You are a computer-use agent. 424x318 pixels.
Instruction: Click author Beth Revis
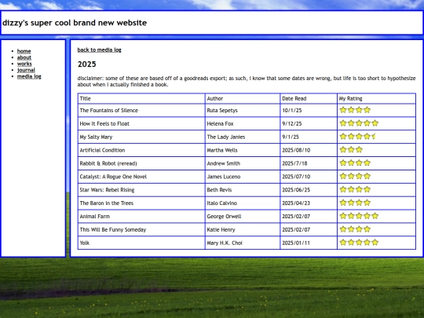click(x=219, y=190)
